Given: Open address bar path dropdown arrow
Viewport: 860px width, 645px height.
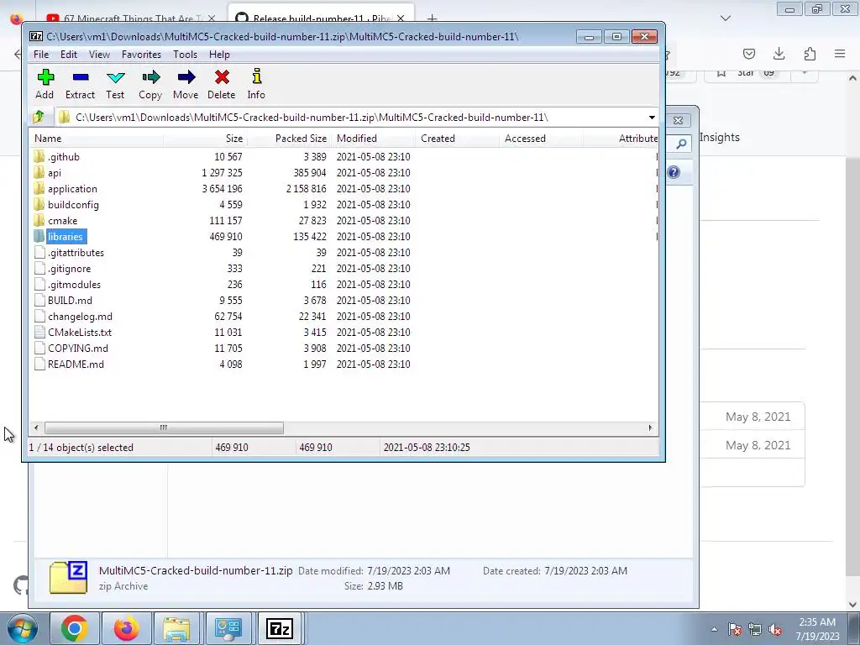Looking at the screenshot, I should point(652,118).
